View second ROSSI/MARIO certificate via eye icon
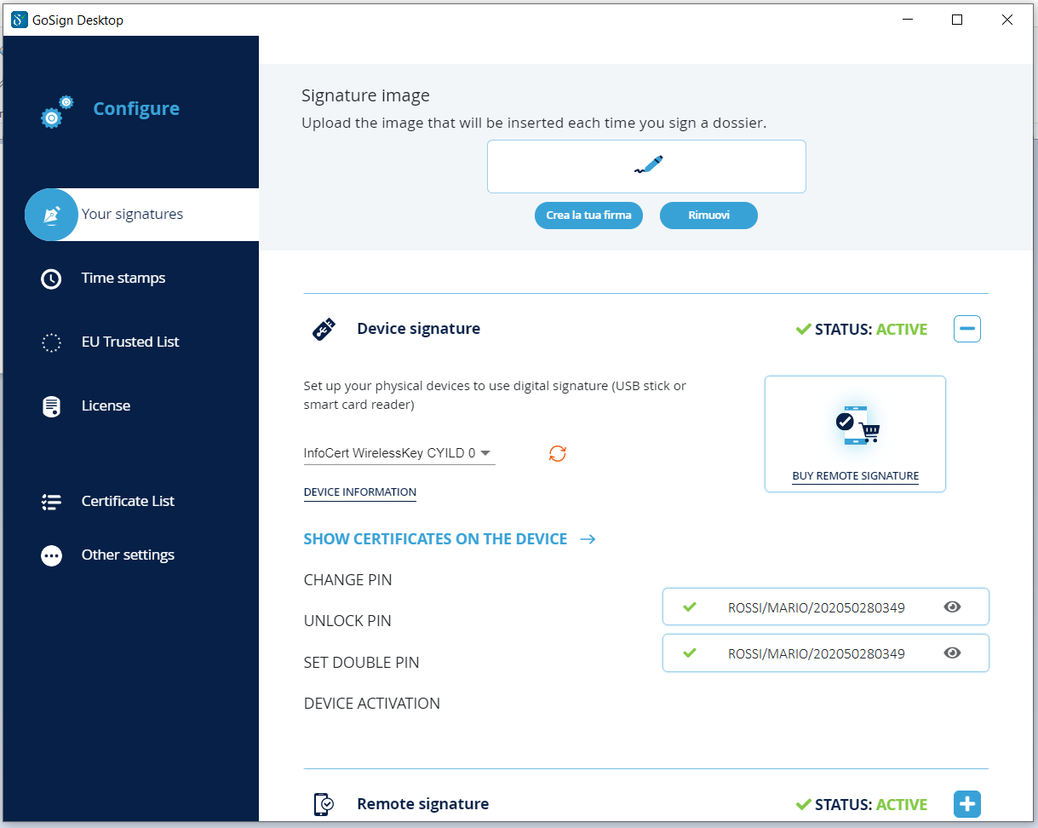 [x=953, y=653]
